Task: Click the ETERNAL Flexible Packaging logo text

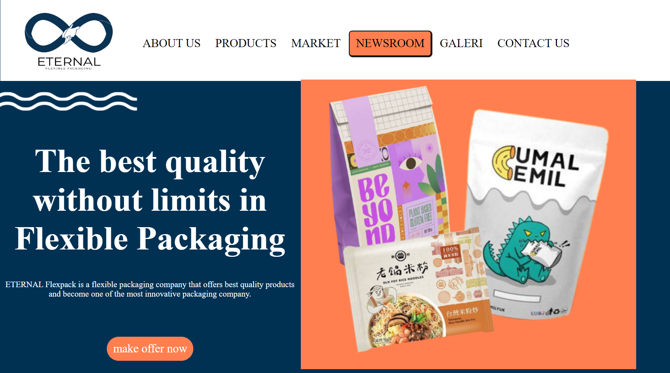Action: (x=69, y=63)
